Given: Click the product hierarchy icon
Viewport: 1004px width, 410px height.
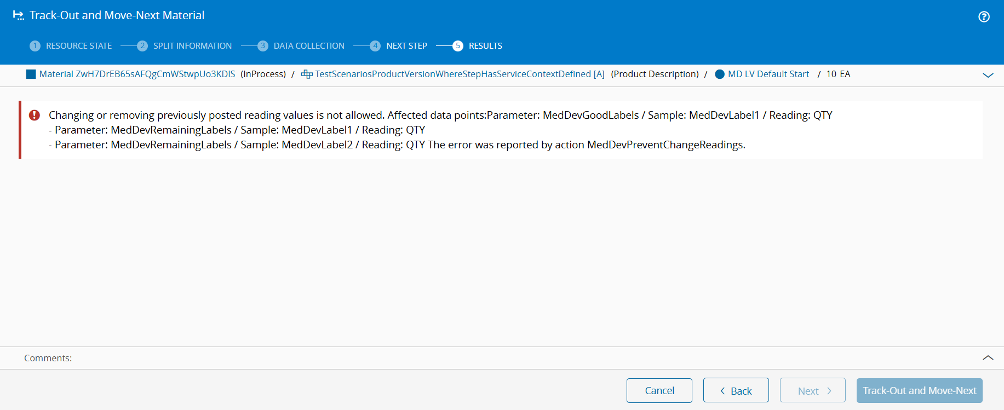Looking at the screenshot, I should tap(307, 74).
